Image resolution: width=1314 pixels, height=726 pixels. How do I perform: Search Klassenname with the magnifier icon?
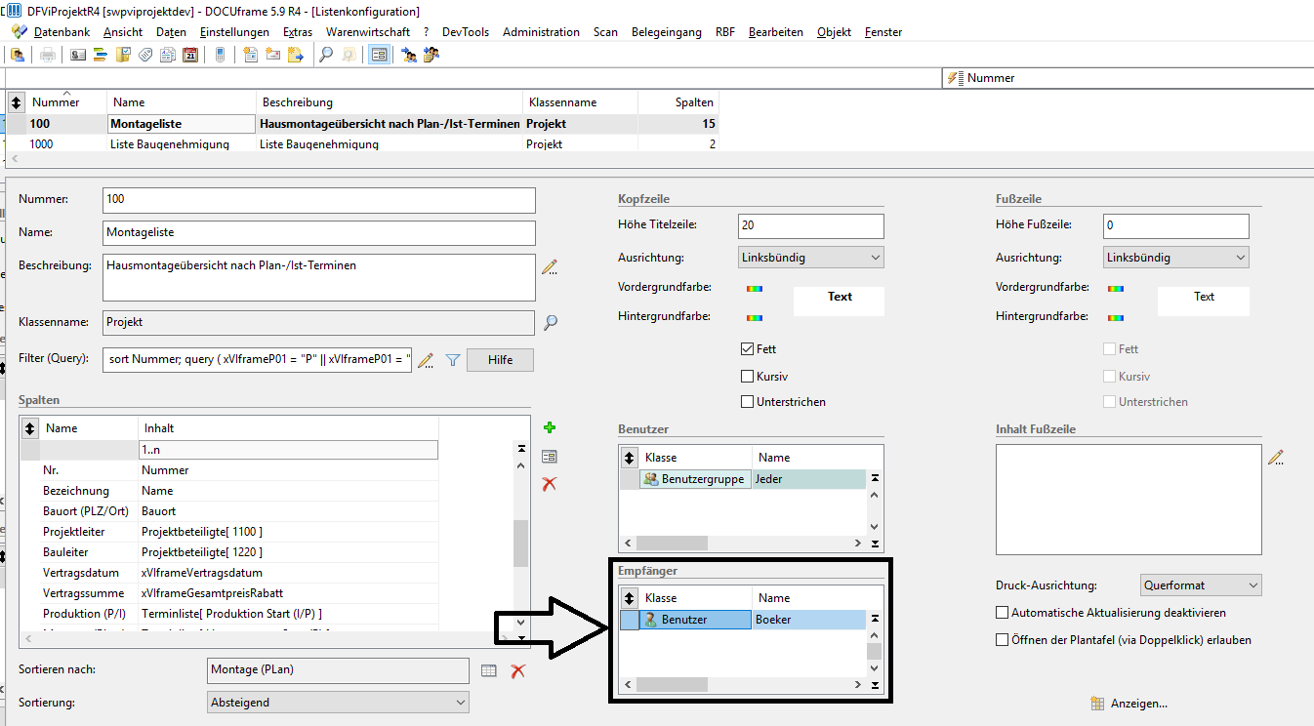[x=551, y=322]
